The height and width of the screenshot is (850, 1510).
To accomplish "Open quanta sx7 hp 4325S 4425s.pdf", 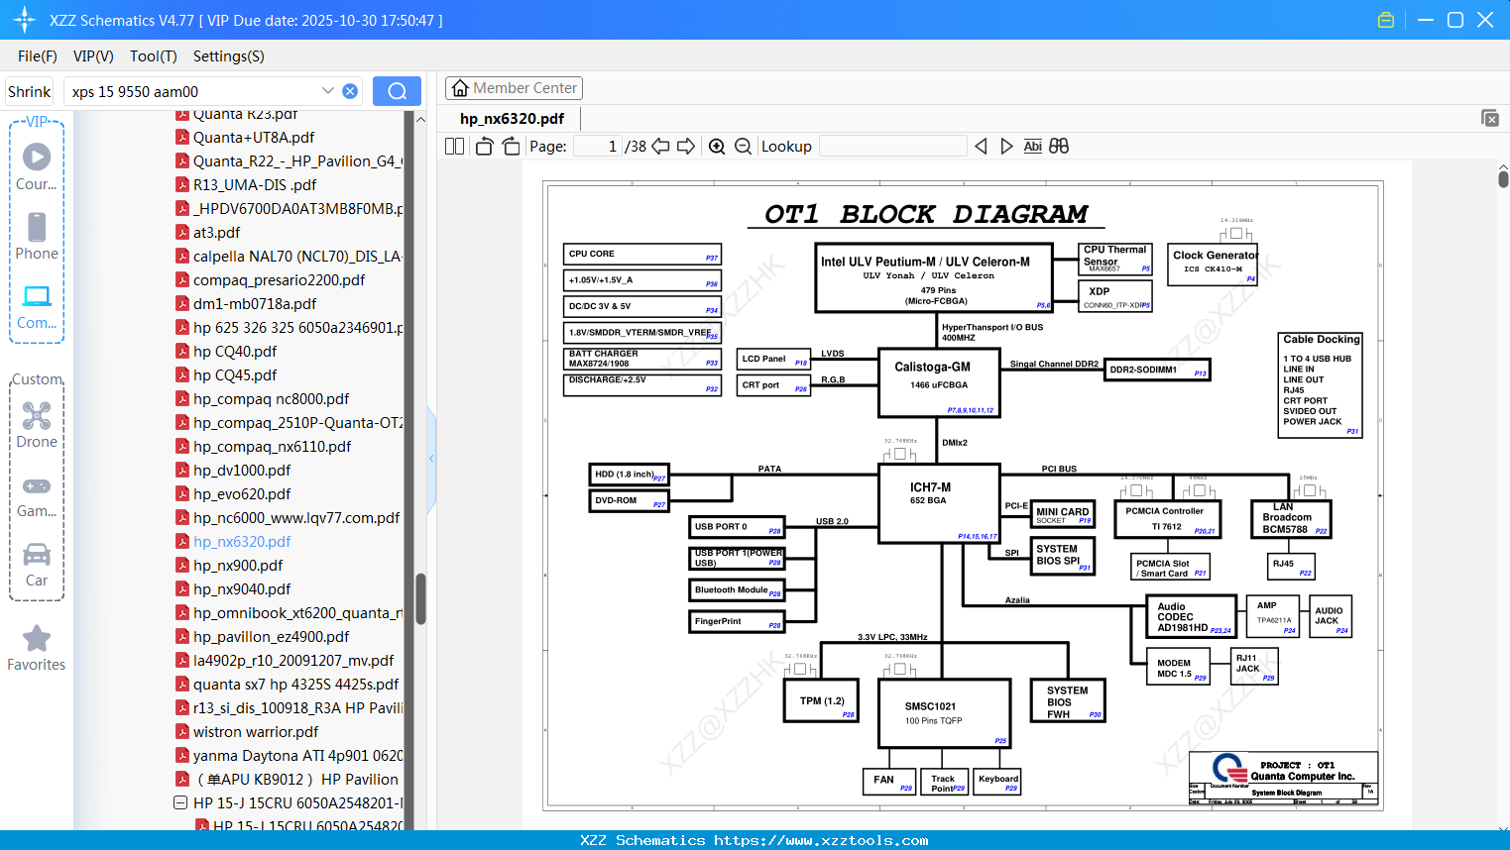I will [x=295, y=685].
